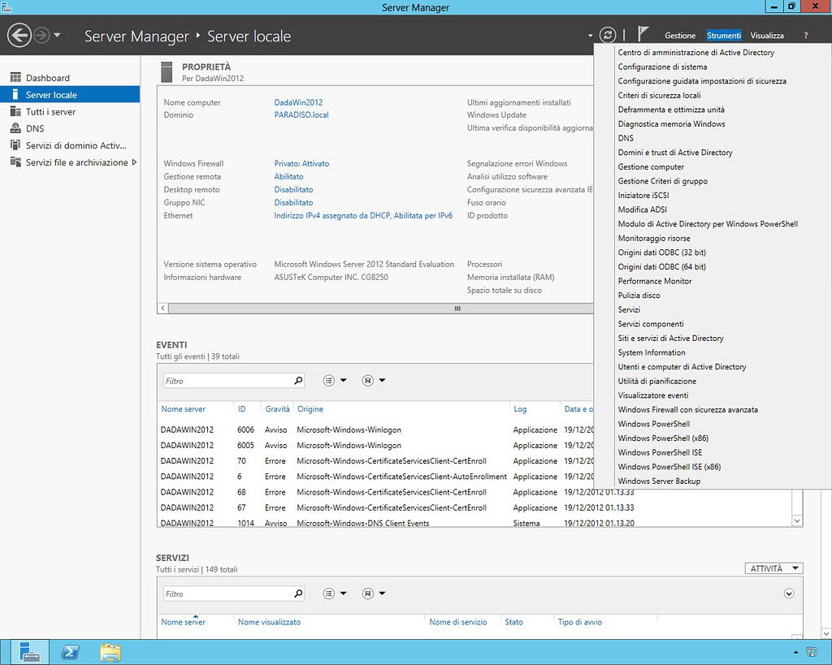This screenshot has width=832, height=665.
Task: Open the navigation history dropdown arrow
Action: tap(57, 36)
